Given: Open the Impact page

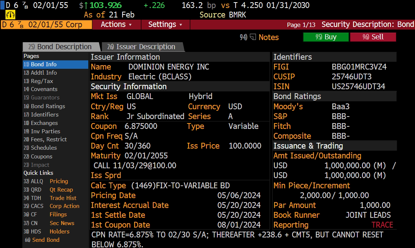Looking at the screenshot, I should click(36, 165).
